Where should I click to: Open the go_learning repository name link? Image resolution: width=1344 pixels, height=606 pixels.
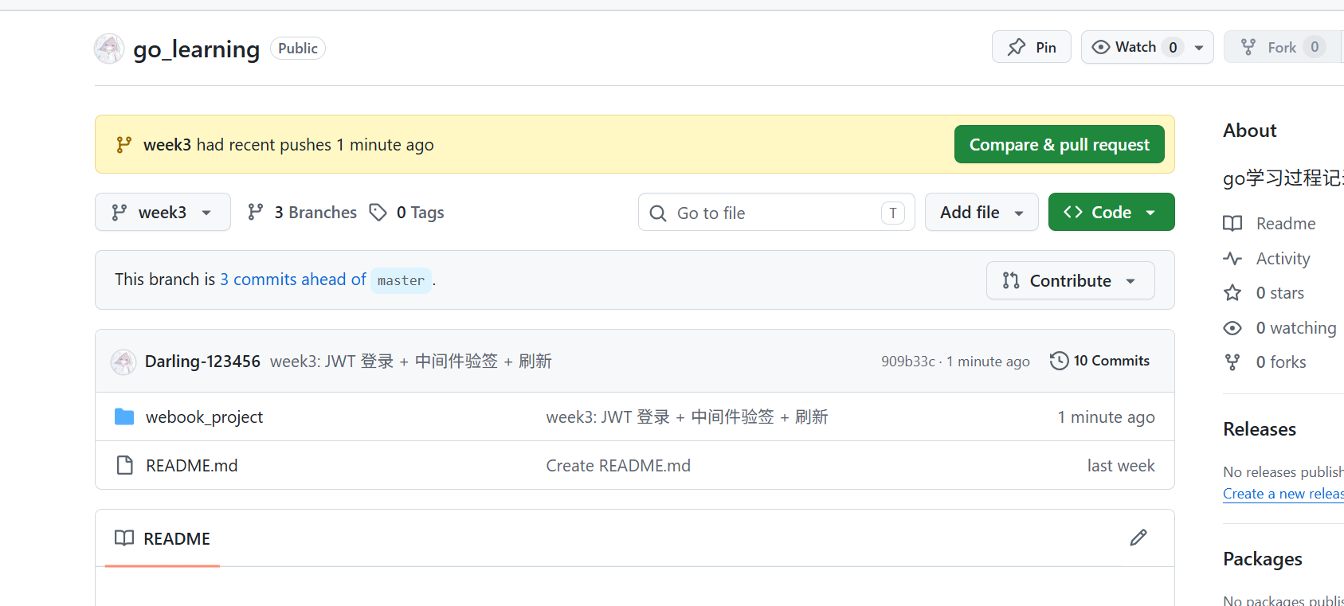coord(196,49)
